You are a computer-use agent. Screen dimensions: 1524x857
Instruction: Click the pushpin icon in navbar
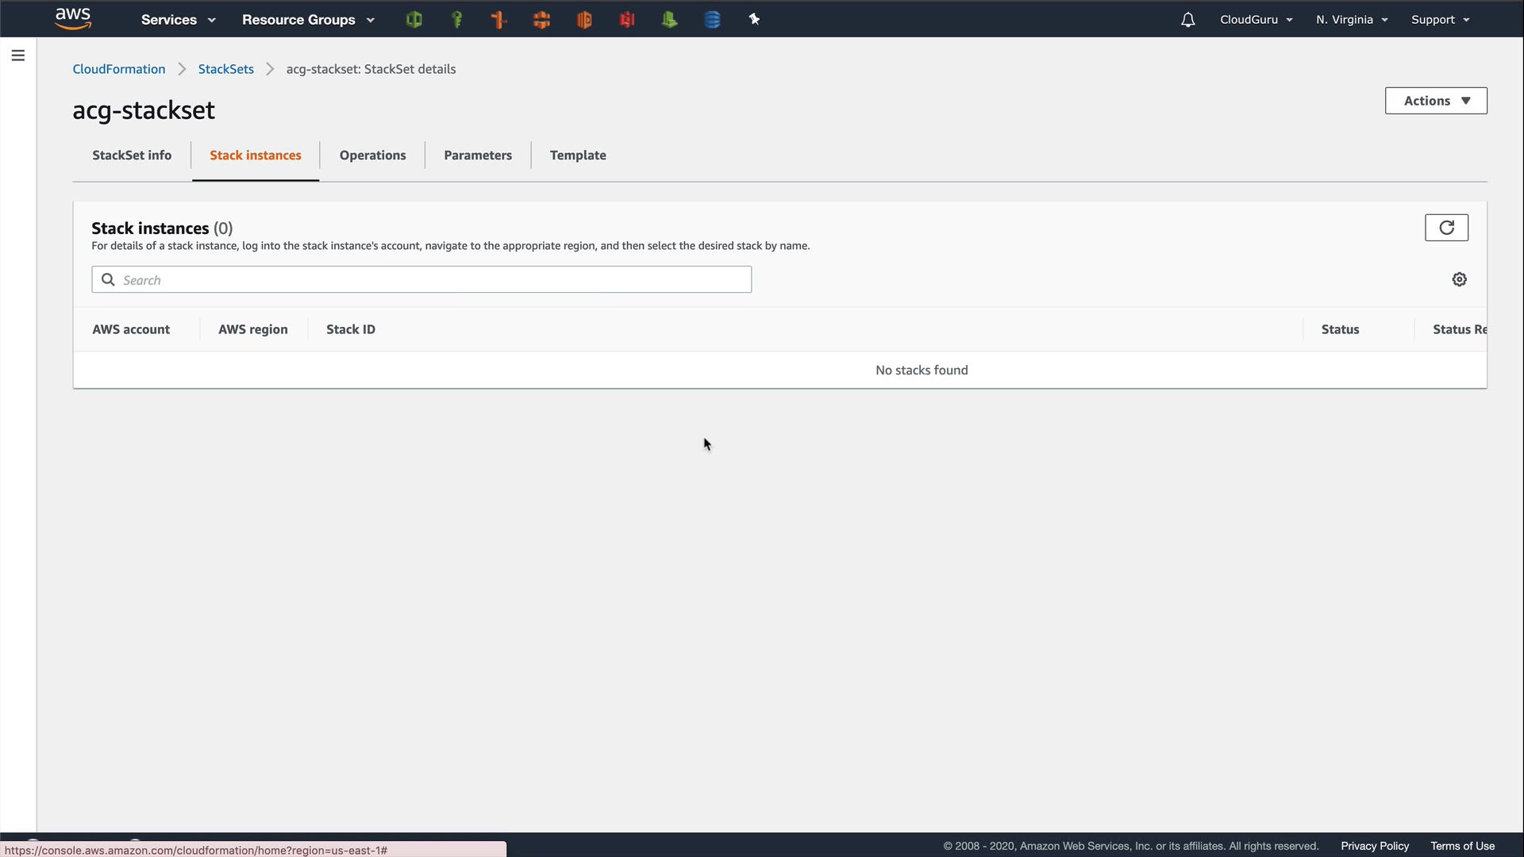tap(754, 20)
